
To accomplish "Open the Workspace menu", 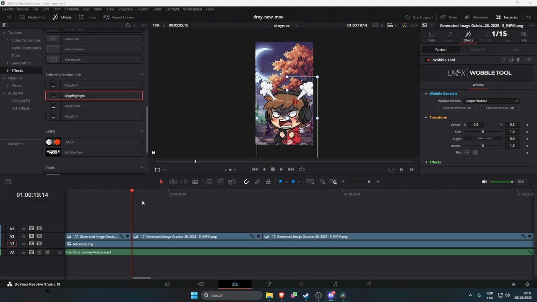I will pos(192,9).
